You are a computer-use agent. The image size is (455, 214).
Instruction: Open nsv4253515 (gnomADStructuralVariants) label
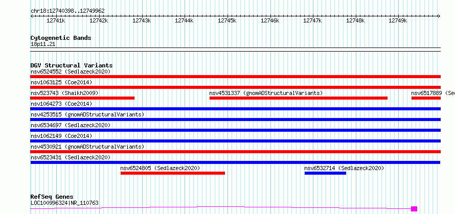[x=87, y=114]
